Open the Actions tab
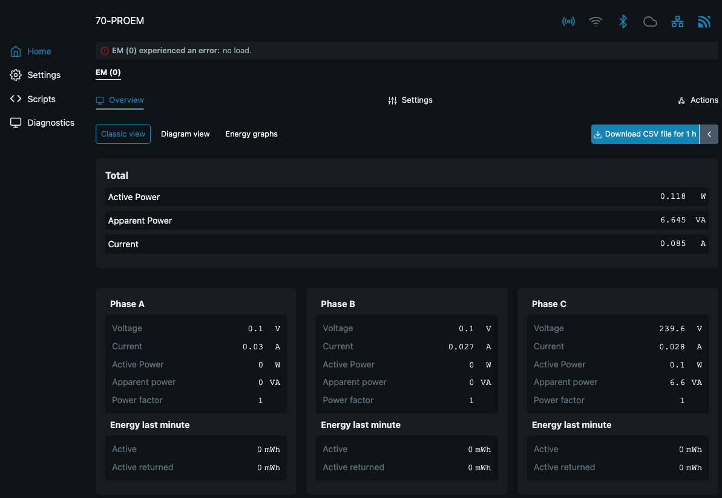The image size is (722, 498). pyautogui.click(x=698, y=100)
